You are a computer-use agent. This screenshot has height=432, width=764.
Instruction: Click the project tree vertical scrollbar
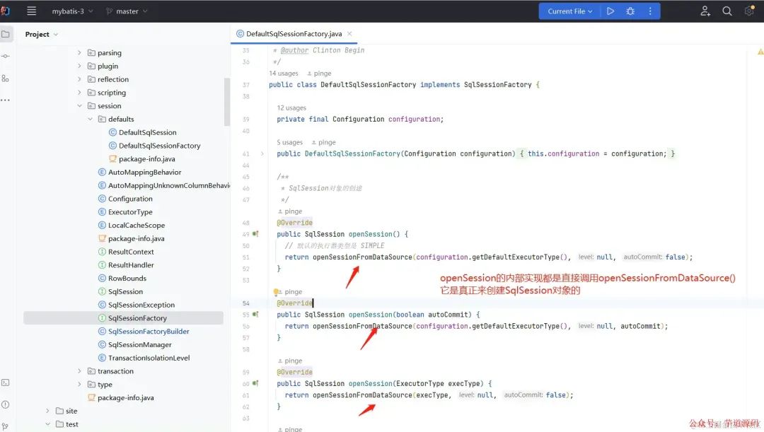click(226, 101)
